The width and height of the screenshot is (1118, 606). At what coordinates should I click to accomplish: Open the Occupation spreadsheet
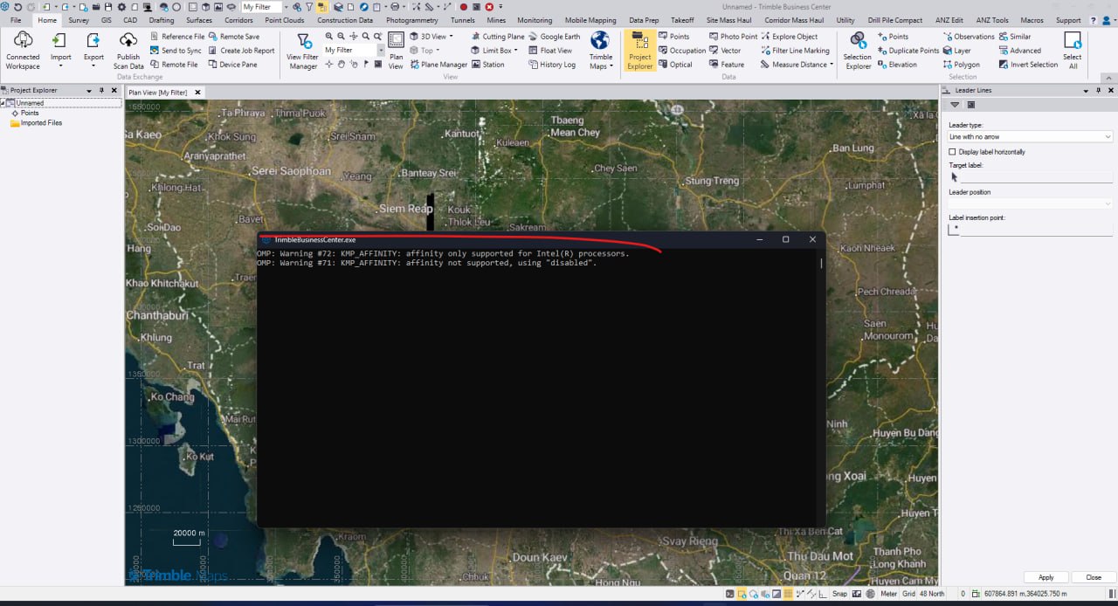pos(681,51)
